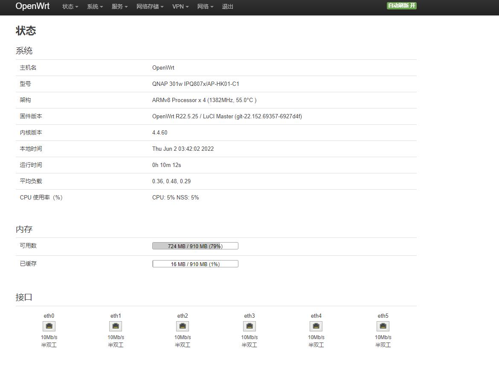Click the eth2 ethernet port icon

coord(183,326)
